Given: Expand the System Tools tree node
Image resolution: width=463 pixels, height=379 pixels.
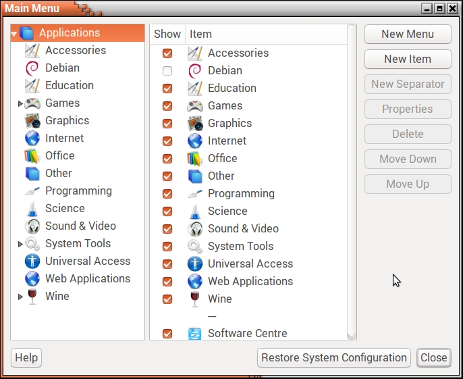Looking at the screenshot, I should click(20, 245).
